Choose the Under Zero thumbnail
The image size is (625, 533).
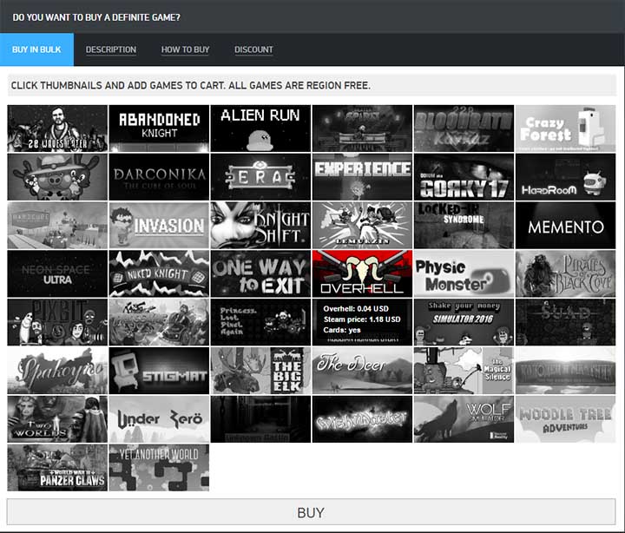(159, 419)
